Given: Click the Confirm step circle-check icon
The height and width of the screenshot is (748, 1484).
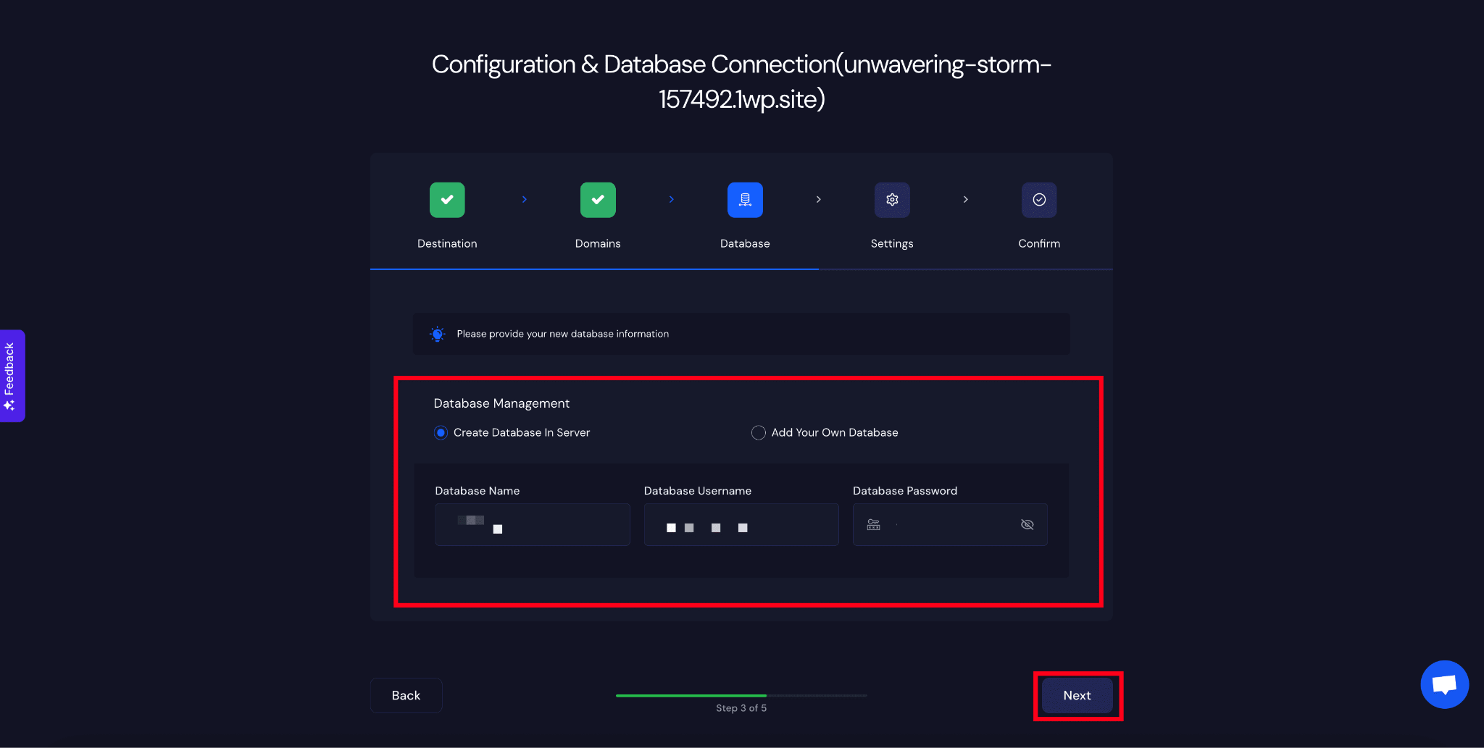Looking at the screenshot, I should pyautogui.click(x=1039, y=200).
